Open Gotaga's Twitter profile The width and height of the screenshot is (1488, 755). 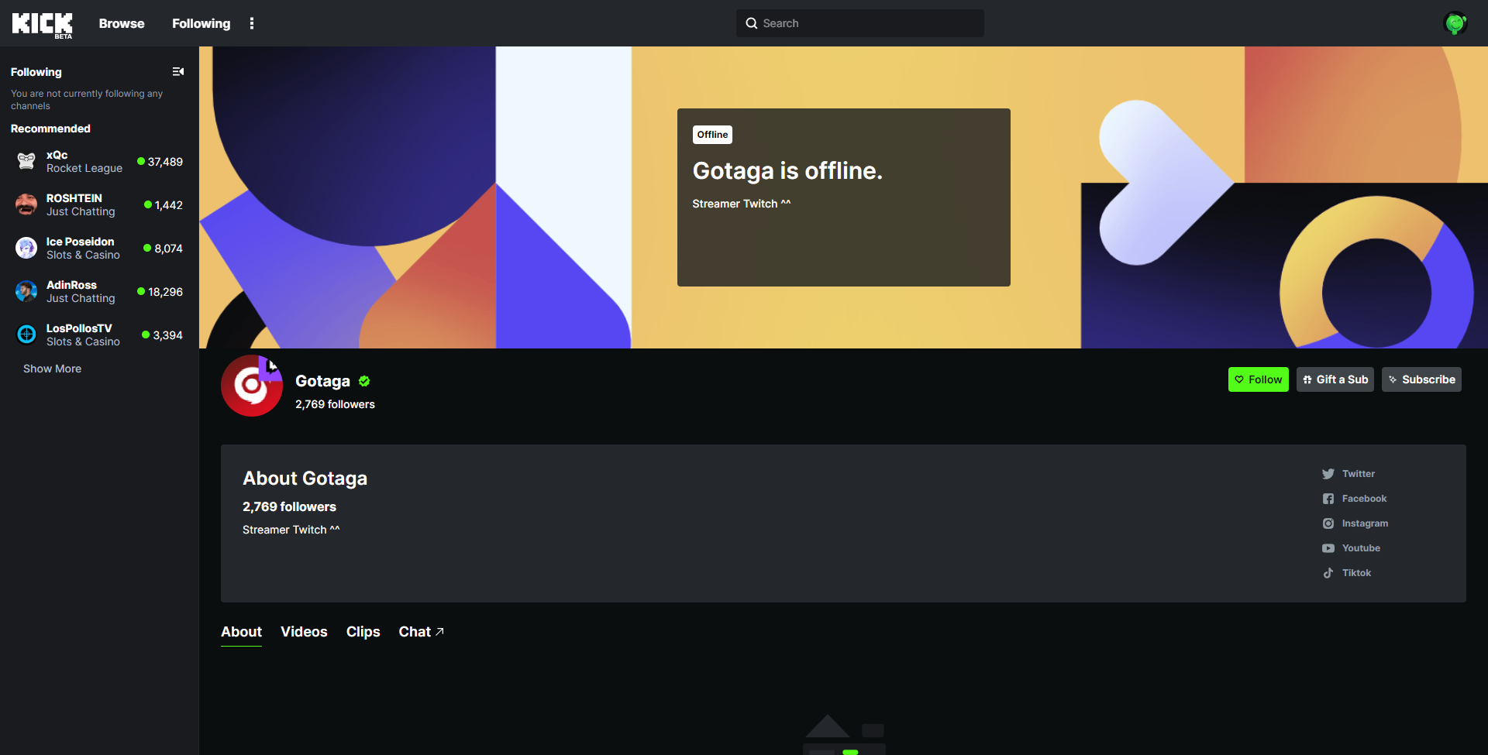click(1358, 473)
